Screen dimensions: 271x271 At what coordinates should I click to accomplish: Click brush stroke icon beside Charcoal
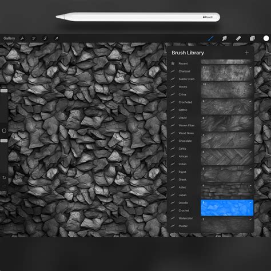[173, 71]
